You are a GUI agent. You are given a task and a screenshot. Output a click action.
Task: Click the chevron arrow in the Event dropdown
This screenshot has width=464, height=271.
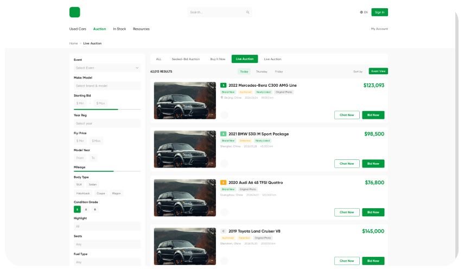pyautogui.click(x=137, y=68)
